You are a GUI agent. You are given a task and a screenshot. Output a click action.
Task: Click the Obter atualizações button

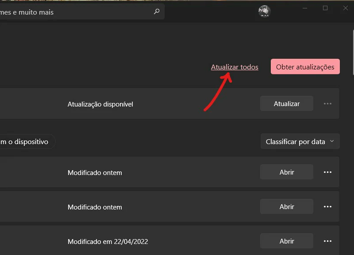point(305,66)
